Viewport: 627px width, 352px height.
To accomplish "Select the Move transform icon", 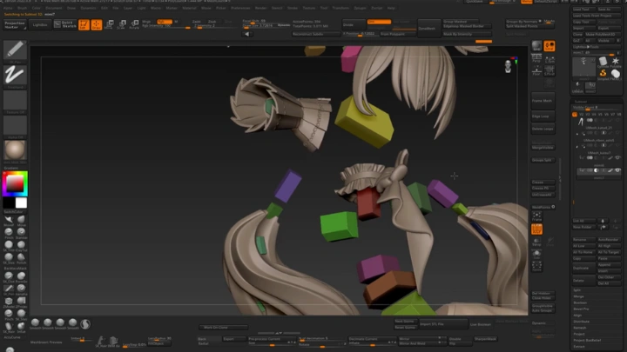I will (109, 24).
